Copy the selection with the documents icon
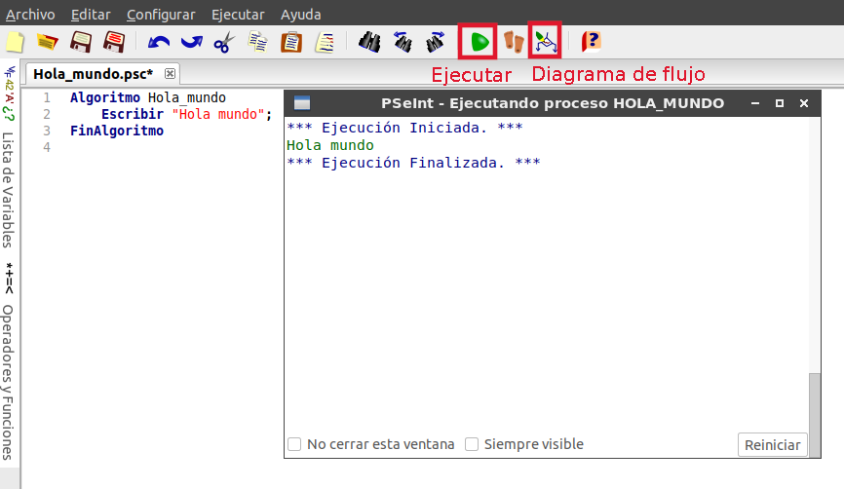This screenshot has height=489, width=844. (x=258, y=42)
